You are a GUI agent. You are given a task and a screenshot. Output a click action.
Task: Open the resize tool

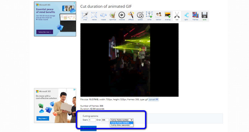click(94, 16)
